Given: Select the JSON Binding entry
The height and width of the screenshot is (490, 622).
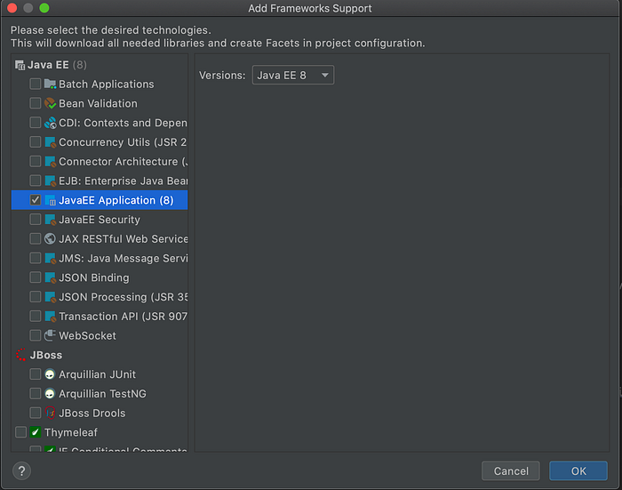Looking at the screenshot, I should pyautogui.click(x=100, y=277).
